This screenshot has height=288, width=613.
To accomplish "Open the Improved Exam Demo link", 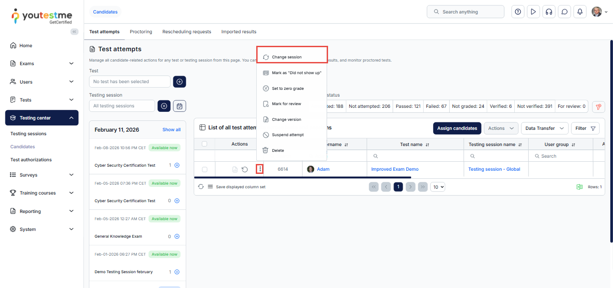I will point(394,169).
